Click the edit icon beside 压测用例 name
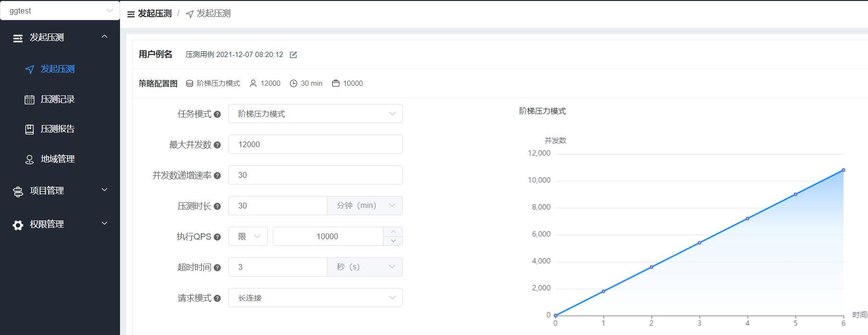The image size is (868, 335). pos(293,55)
